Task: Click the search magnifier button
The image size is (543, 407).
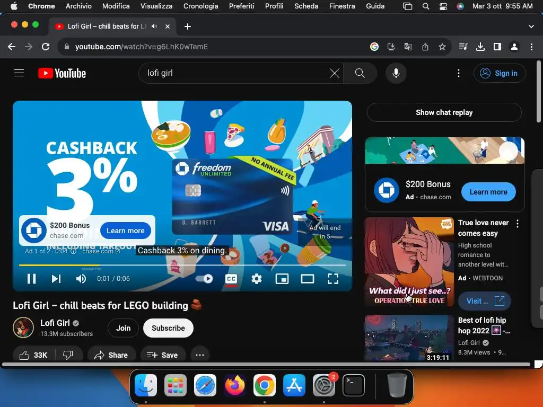Action: (x=360, y=73)
